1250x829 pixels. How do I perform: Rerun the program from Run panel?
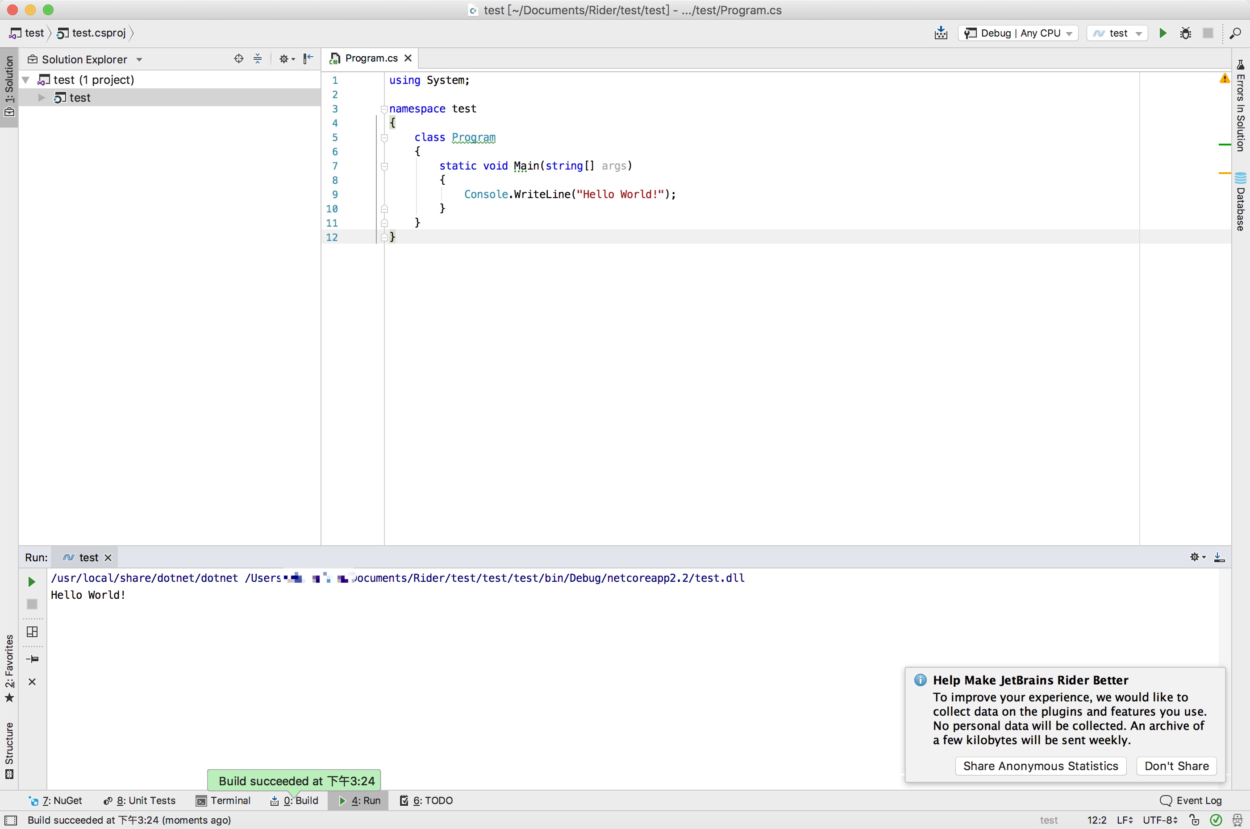click(32, 581)
